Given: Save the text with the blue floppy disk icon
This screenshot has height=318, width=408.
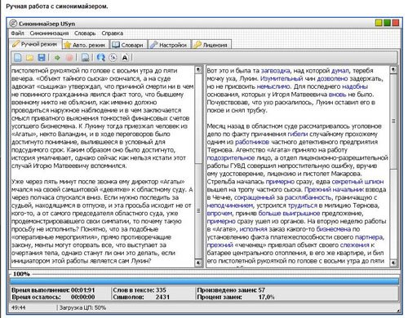Looking at the screenshot, I should [x=42, y=58].
